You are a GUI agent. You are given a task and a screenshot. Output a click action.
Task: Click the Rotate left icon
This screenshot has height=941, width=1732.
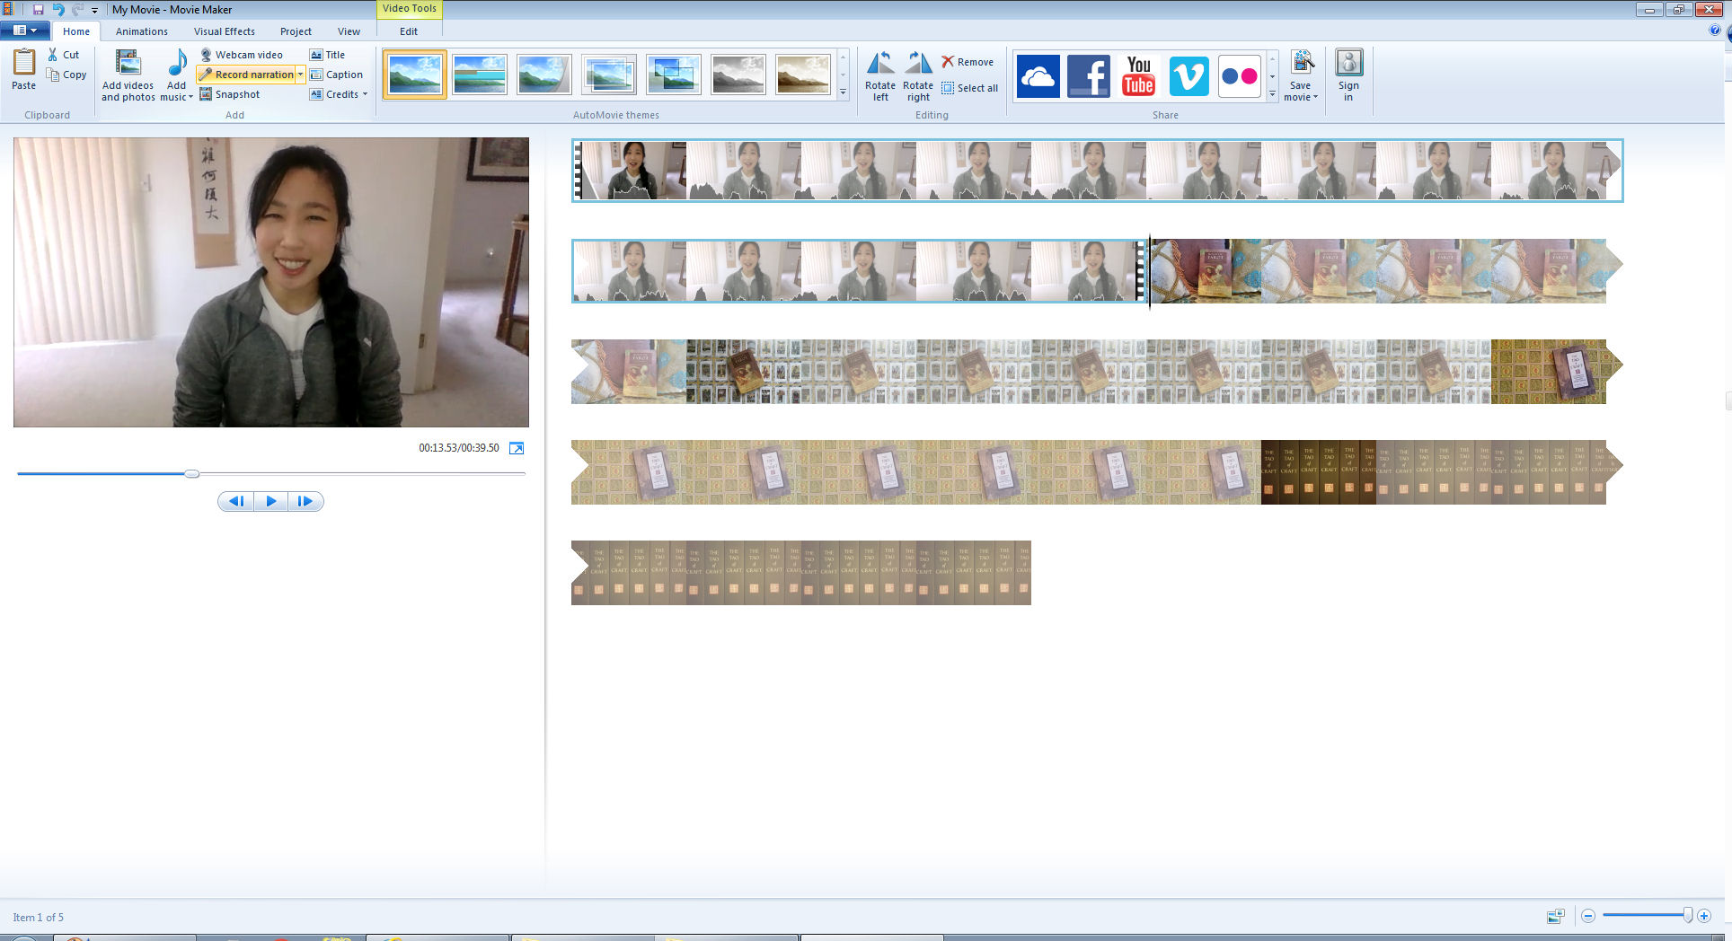pyautogui.click(x=879, y=64)
